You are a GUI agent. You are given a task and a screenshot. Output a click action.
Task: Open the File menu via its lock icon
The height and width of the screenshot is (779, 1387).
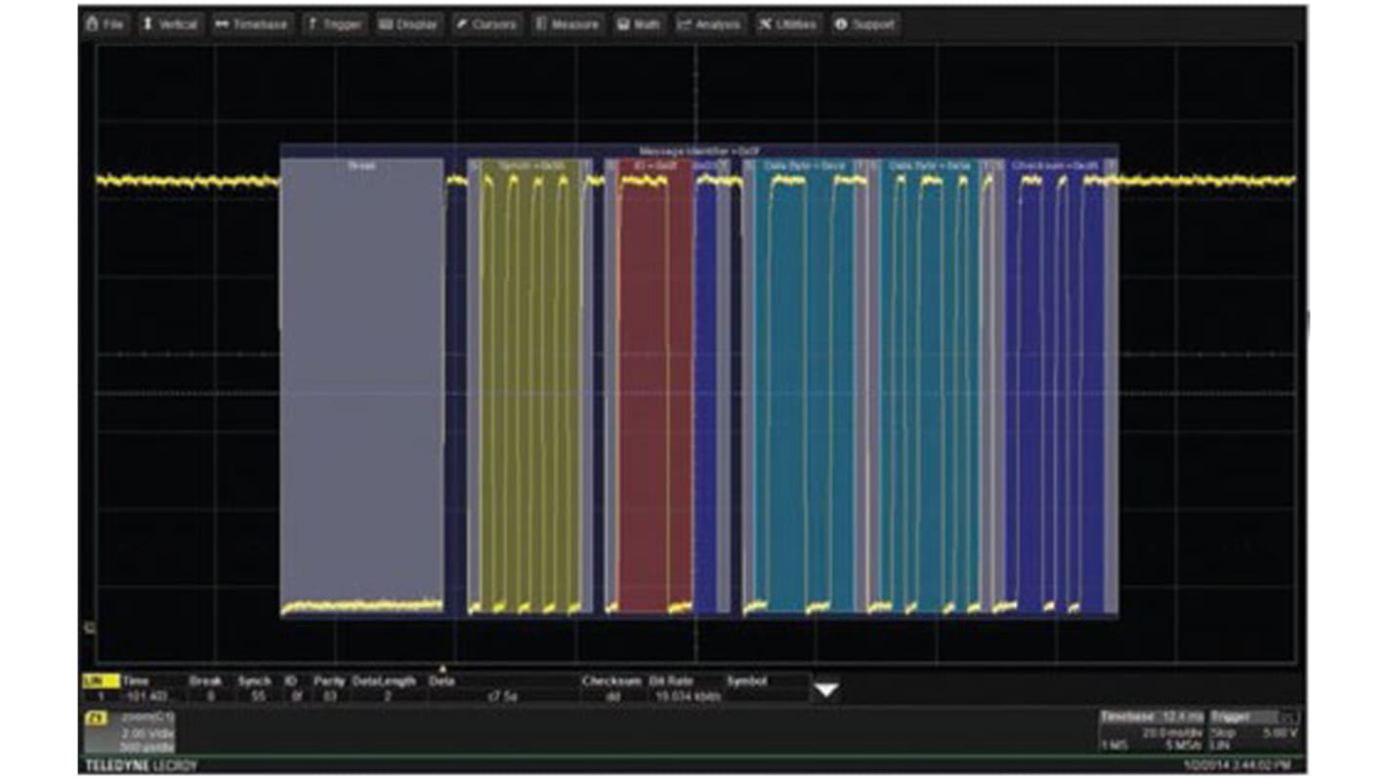coord(93,24)
